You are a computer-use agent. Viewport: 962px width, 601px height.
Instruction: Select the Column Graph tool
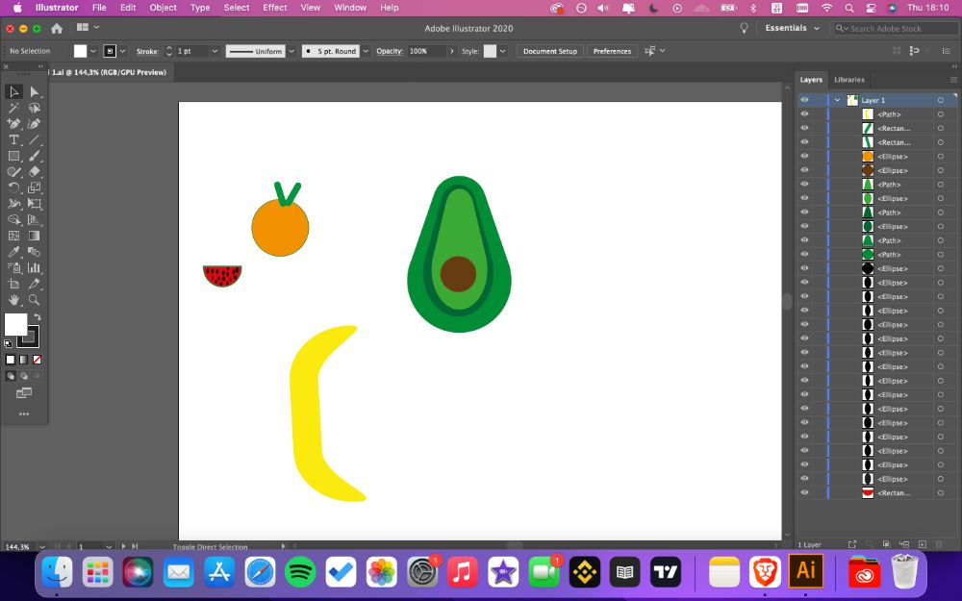(x=35, y=268)
